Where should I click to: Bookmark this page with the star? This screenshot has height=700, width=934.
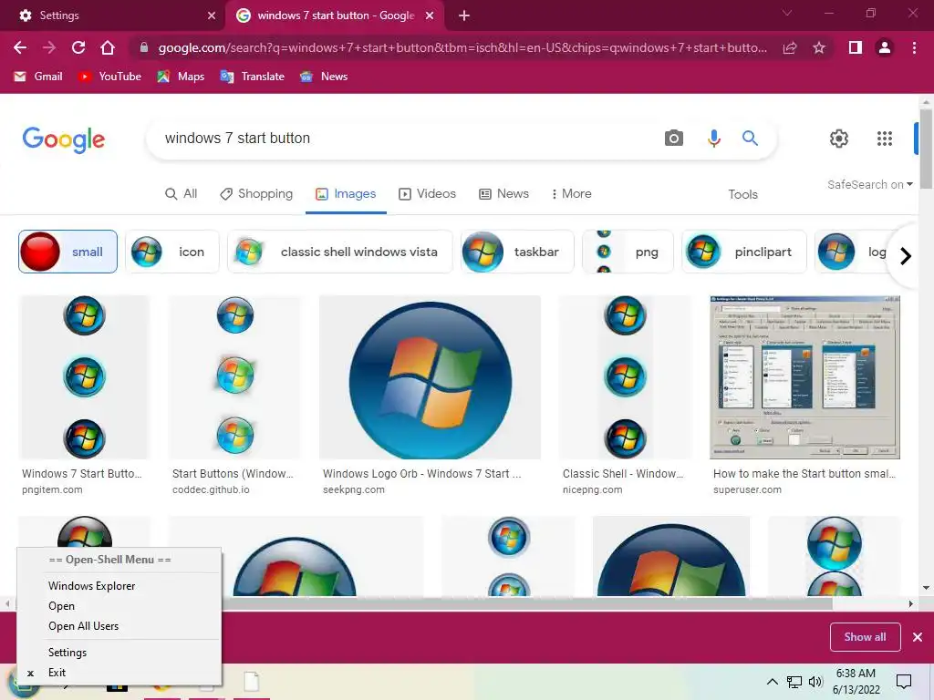point(819,47)
